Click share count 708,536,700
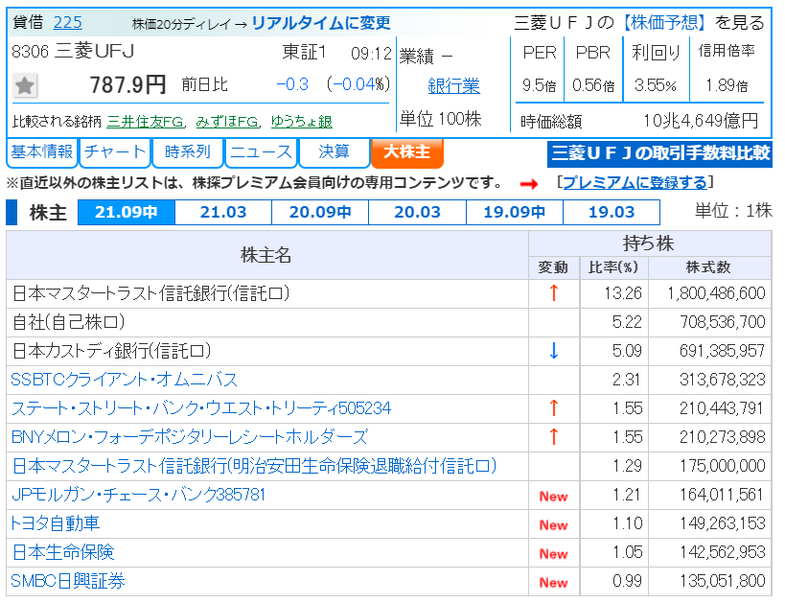Image resolution: width=785 pixels, height=603 pixels. point(723,322)
